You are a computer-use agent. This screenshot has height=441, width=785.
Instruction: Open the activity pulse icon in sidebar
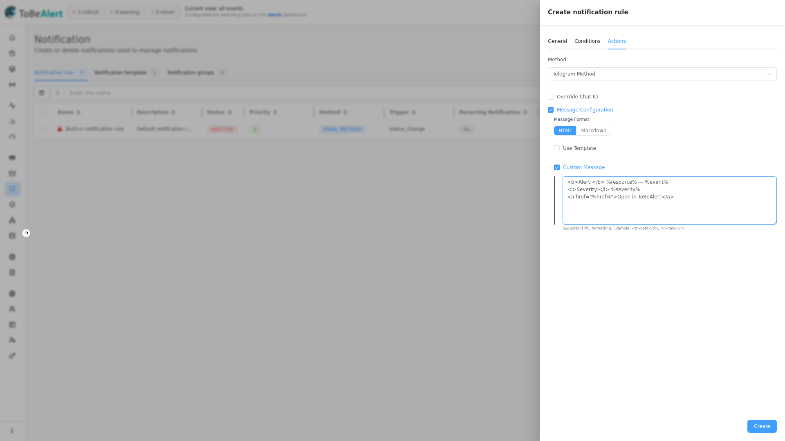pyautogui.click(x=12, y=106)
